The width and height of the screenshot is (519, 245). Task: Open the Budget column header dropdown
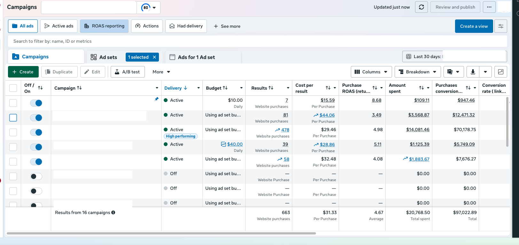click(241, 88)
